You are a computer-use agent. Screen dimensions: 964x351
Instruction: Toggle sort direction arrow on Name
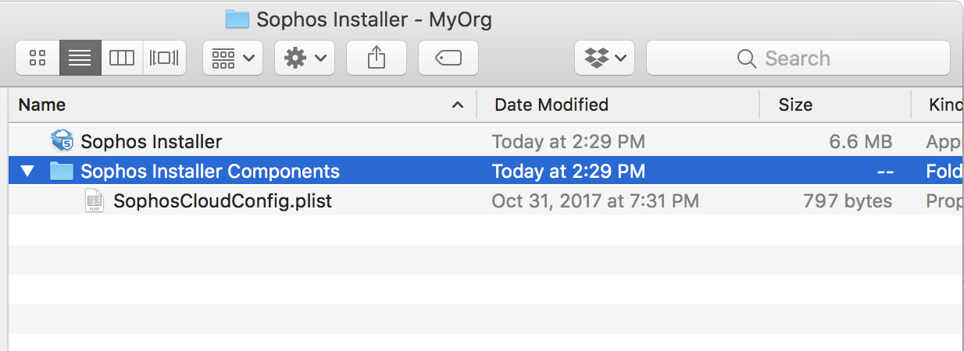coord(458,105)
